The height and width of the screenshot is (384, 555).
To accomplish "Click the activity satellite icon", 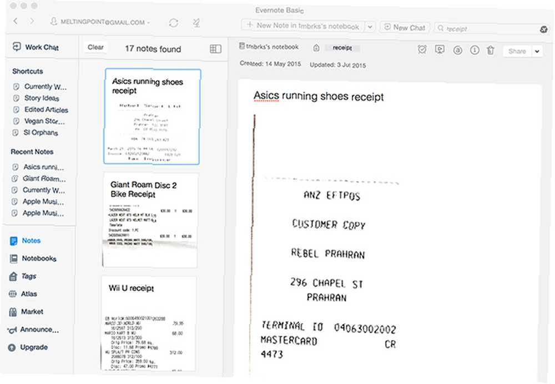I will [196, 23].
